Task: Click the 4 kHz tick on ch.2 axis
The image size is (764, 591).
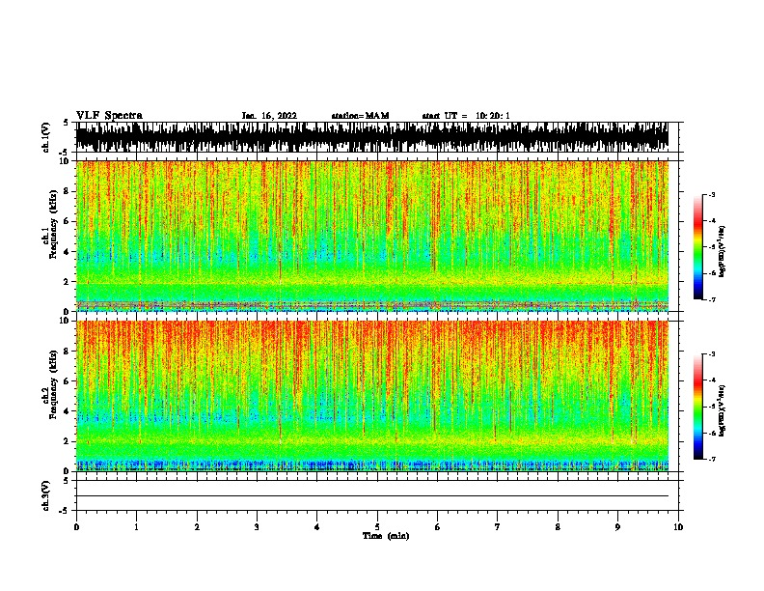Action: [x=68, y=411]
